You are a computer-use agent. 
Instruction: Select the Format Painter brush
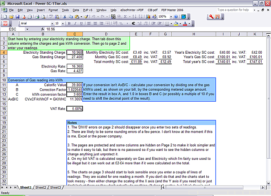pyautogui.click(x=86, y=17)
